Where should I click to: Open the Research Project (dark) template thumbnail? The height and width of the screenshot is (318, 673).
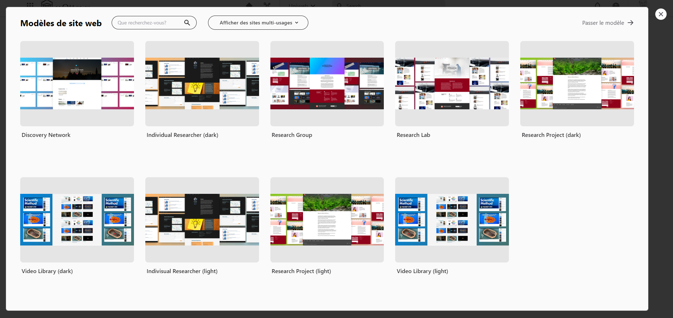(x=577, y=83)
